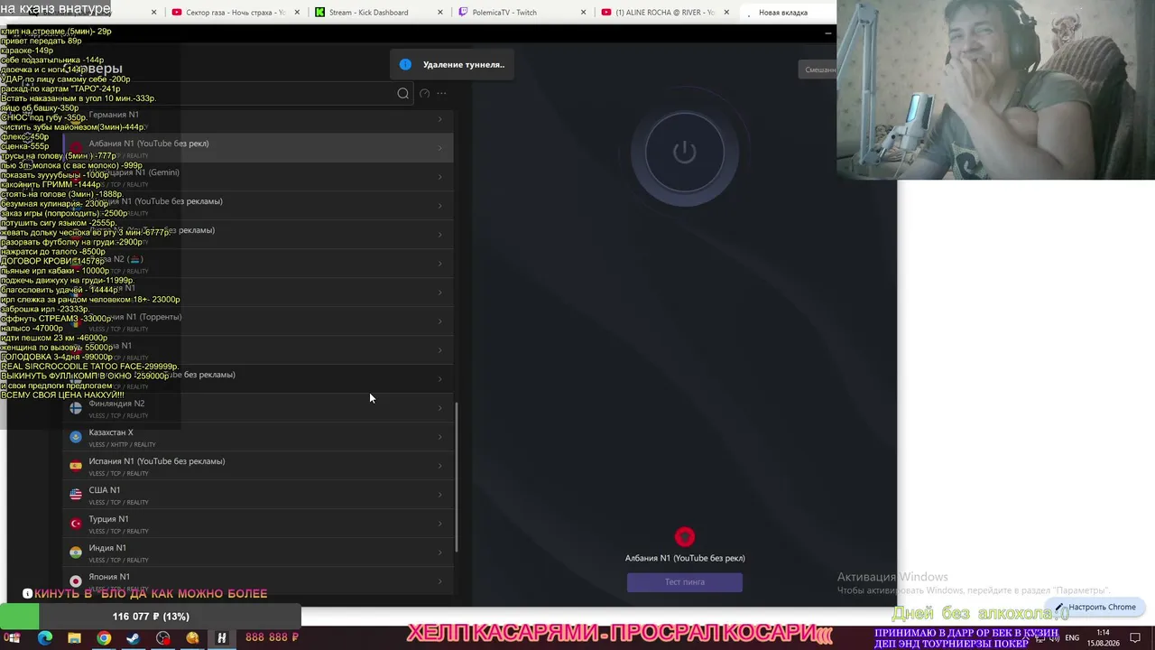
Task: Click the ENG language indicator in the tray
Action: click(1072, 638)
